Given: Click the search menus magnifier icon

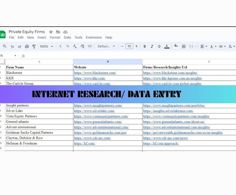Looking at the screenshot, I should point(5,46).
